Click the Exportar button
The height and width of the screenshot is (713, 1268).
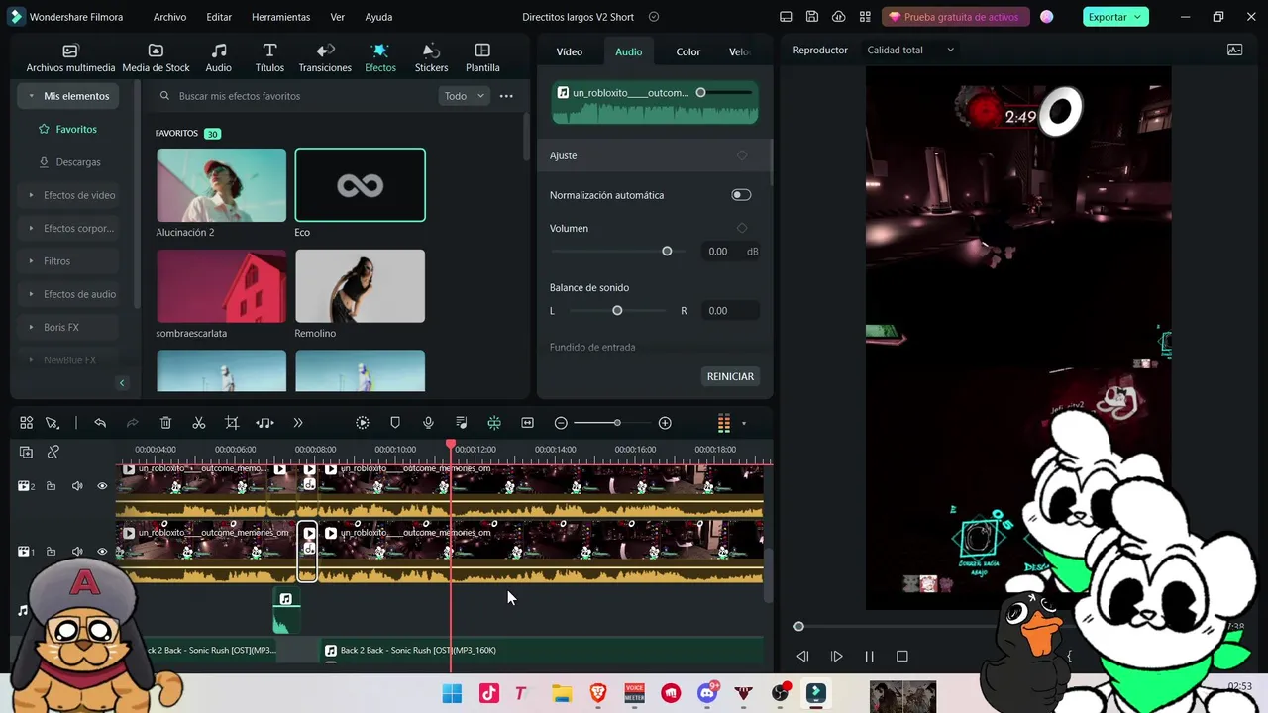pos(1114,17)
